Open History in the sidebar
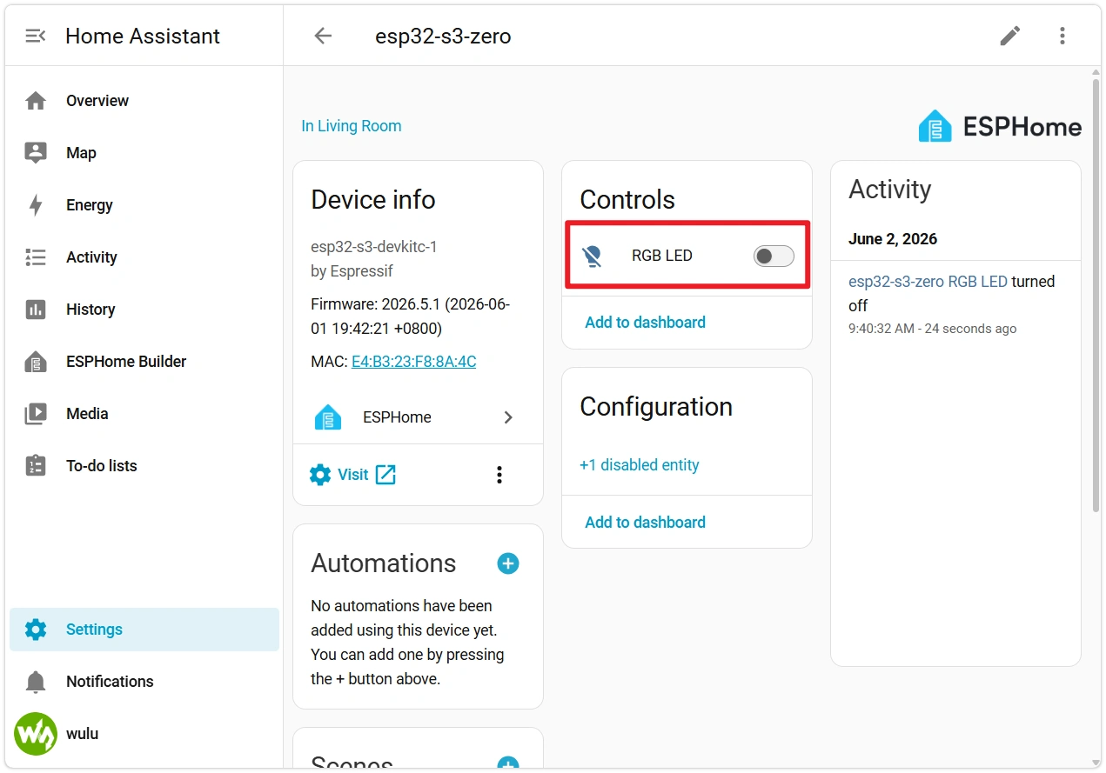The image size is (1106, 773). (x=144, y=310)
